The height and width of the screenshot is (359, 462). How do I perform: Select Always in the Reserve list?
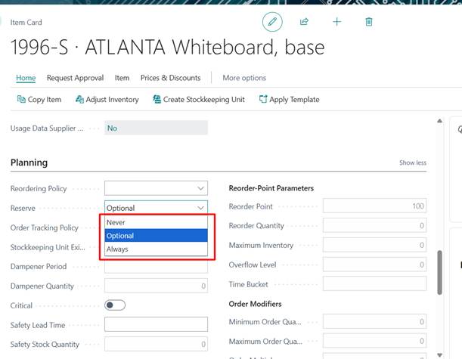point(156,249)
